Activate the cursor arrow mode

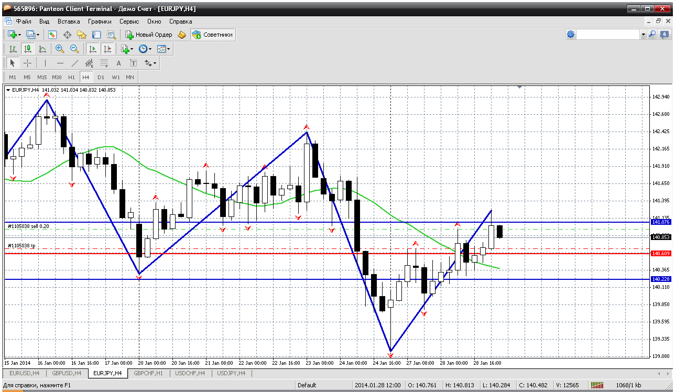pyautogui.click(x=13, y=63)
